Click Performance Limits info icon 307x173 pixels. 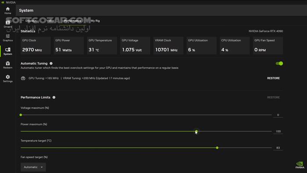(54, 97)
